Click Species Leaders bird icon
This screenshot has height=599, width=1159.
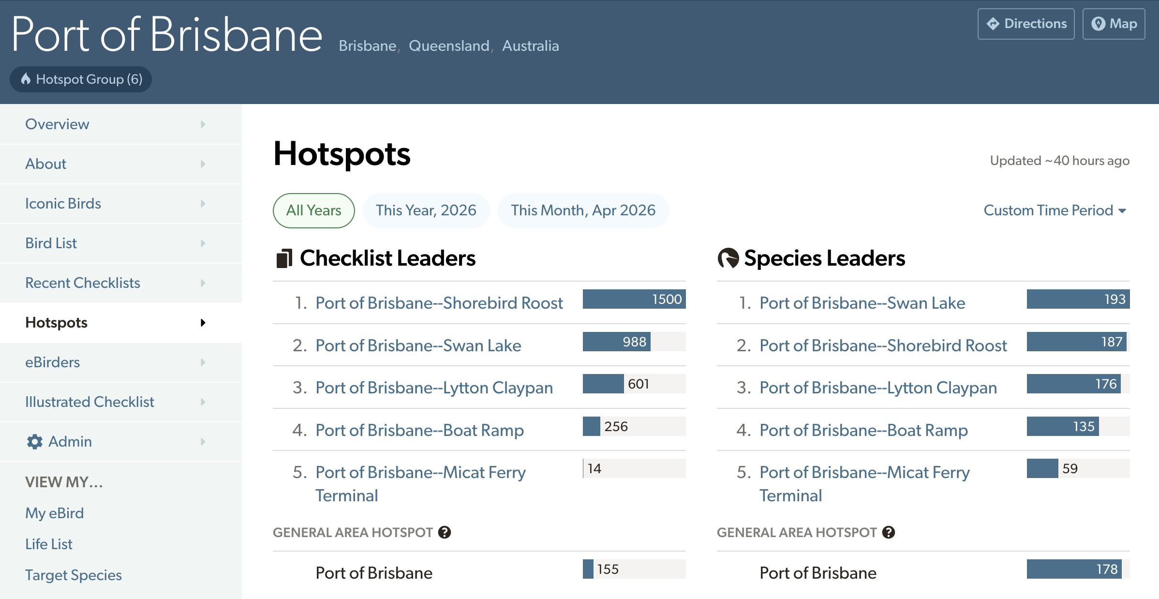728,258
